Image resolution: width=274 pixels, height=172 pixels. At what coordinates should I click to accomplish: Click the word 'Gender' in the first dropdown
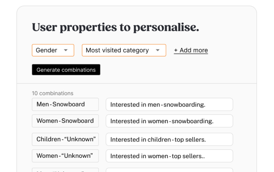47,50
